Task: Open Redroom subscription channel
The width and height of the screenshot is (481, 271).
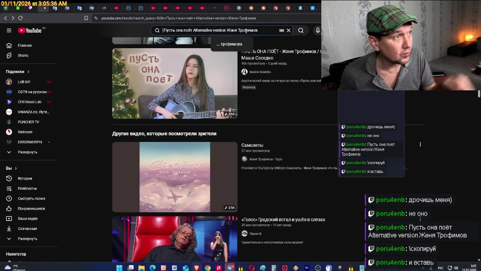Action: (29, 132)
